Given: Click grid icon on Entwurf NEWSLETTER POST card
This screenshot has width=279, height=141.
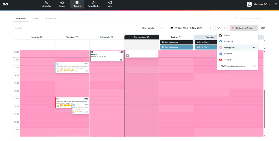Looking at the screenshot, I should [x=121, y=60].
